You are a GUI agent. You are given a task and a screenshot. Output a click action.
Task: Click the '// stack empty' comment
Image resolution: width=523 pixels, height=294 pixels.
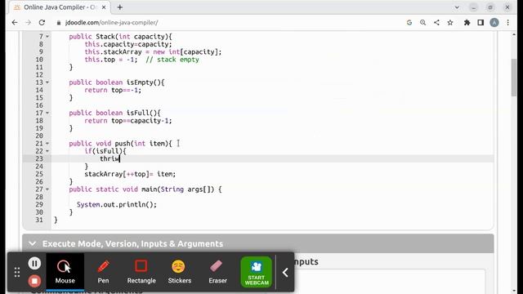(x=172, y=60)
